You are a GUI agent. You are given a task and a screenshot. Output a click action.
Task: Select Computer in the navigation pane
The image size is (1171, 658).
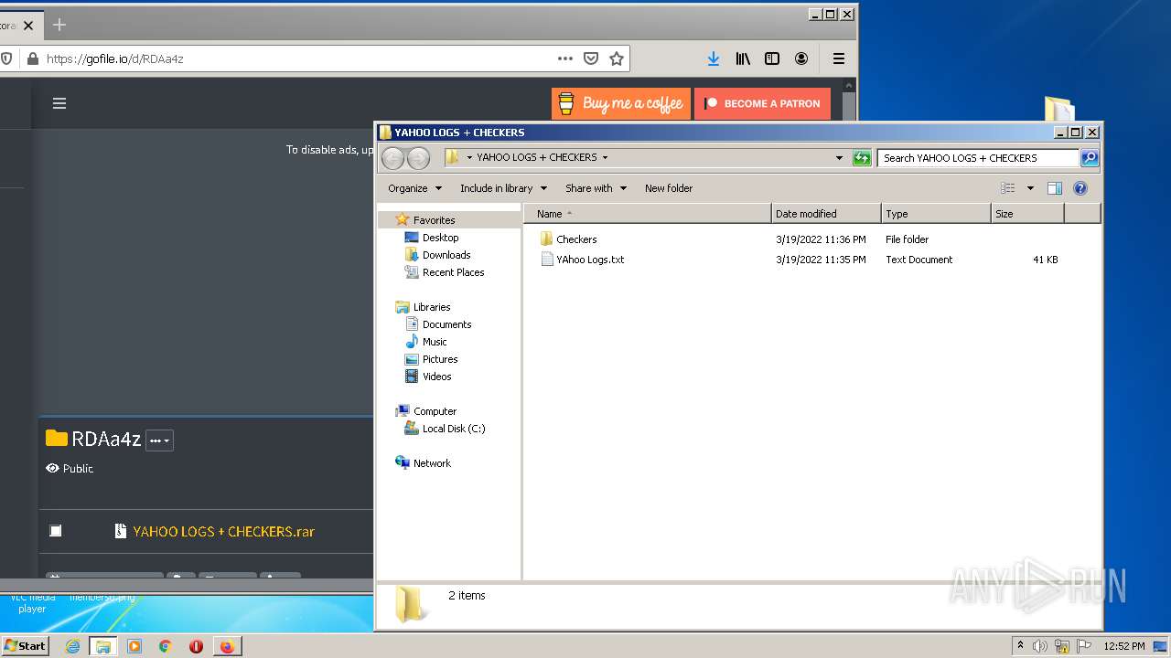(435, 411)
